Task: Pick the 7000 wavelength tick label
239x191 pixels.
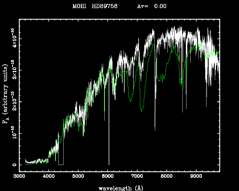Action: pyautogui.click(x=137, y=177)
